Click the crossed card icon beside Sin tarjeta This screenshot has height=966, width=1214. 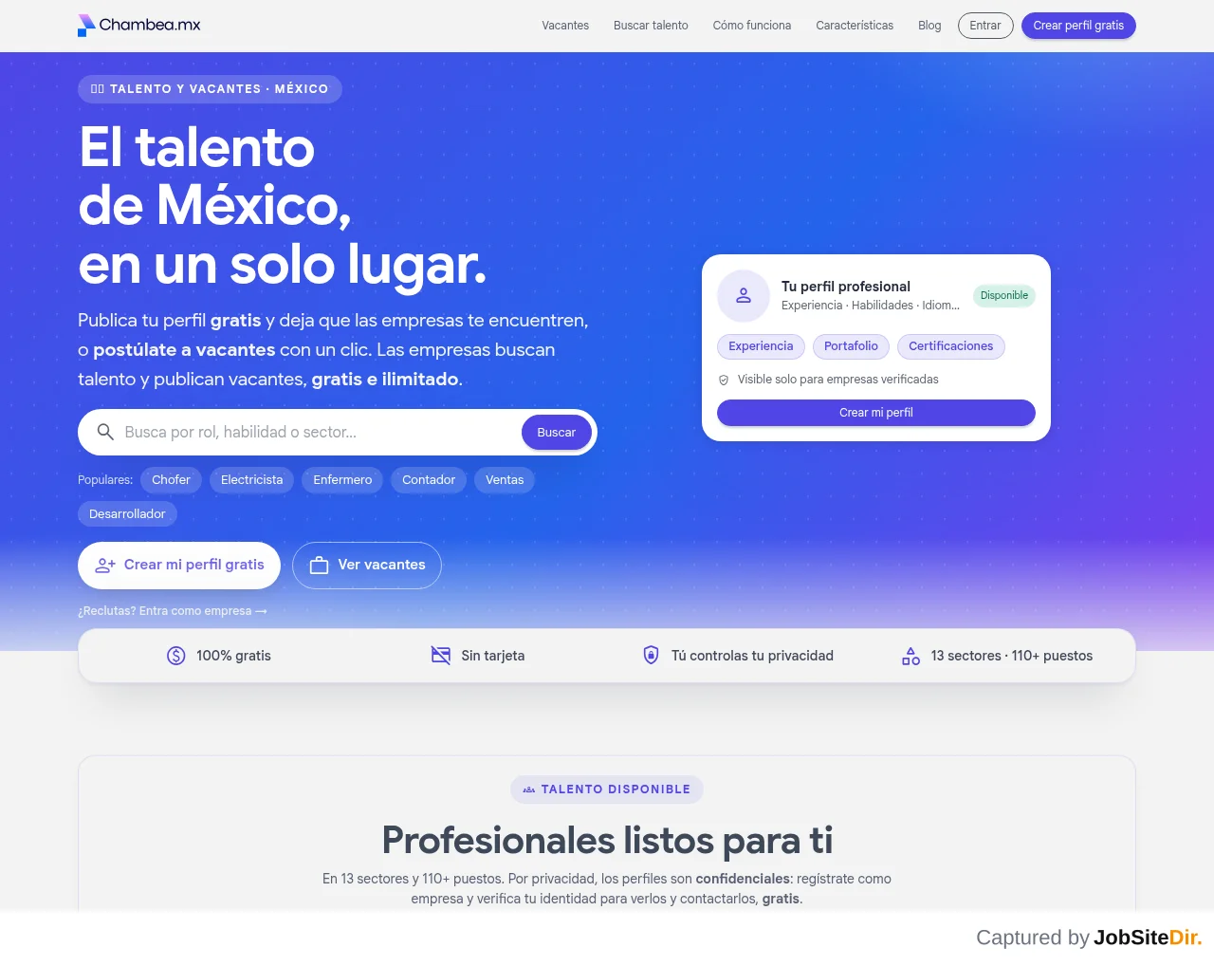click(441, 656)
